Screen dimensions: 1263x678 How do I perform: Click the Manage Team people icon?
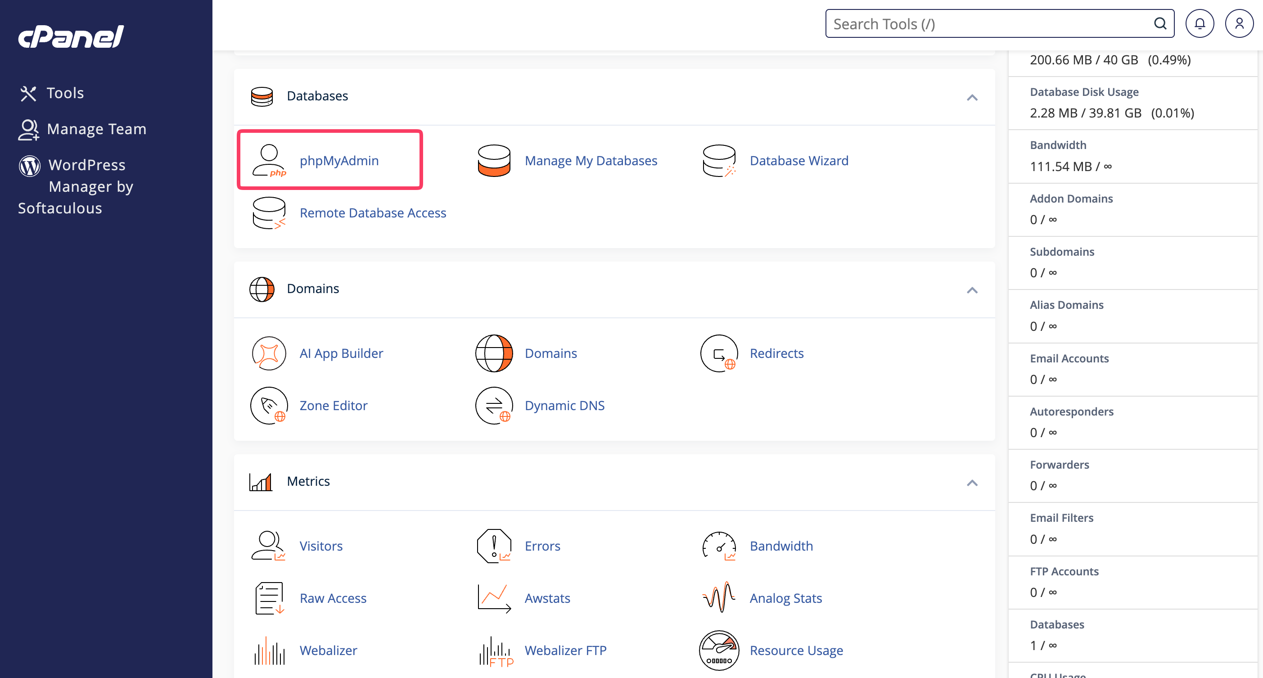[x=28, y=129]
